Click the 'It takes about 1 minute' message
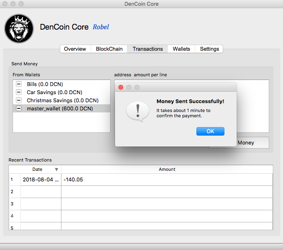This screenshot has width=283, height=250. coord(183,113)
